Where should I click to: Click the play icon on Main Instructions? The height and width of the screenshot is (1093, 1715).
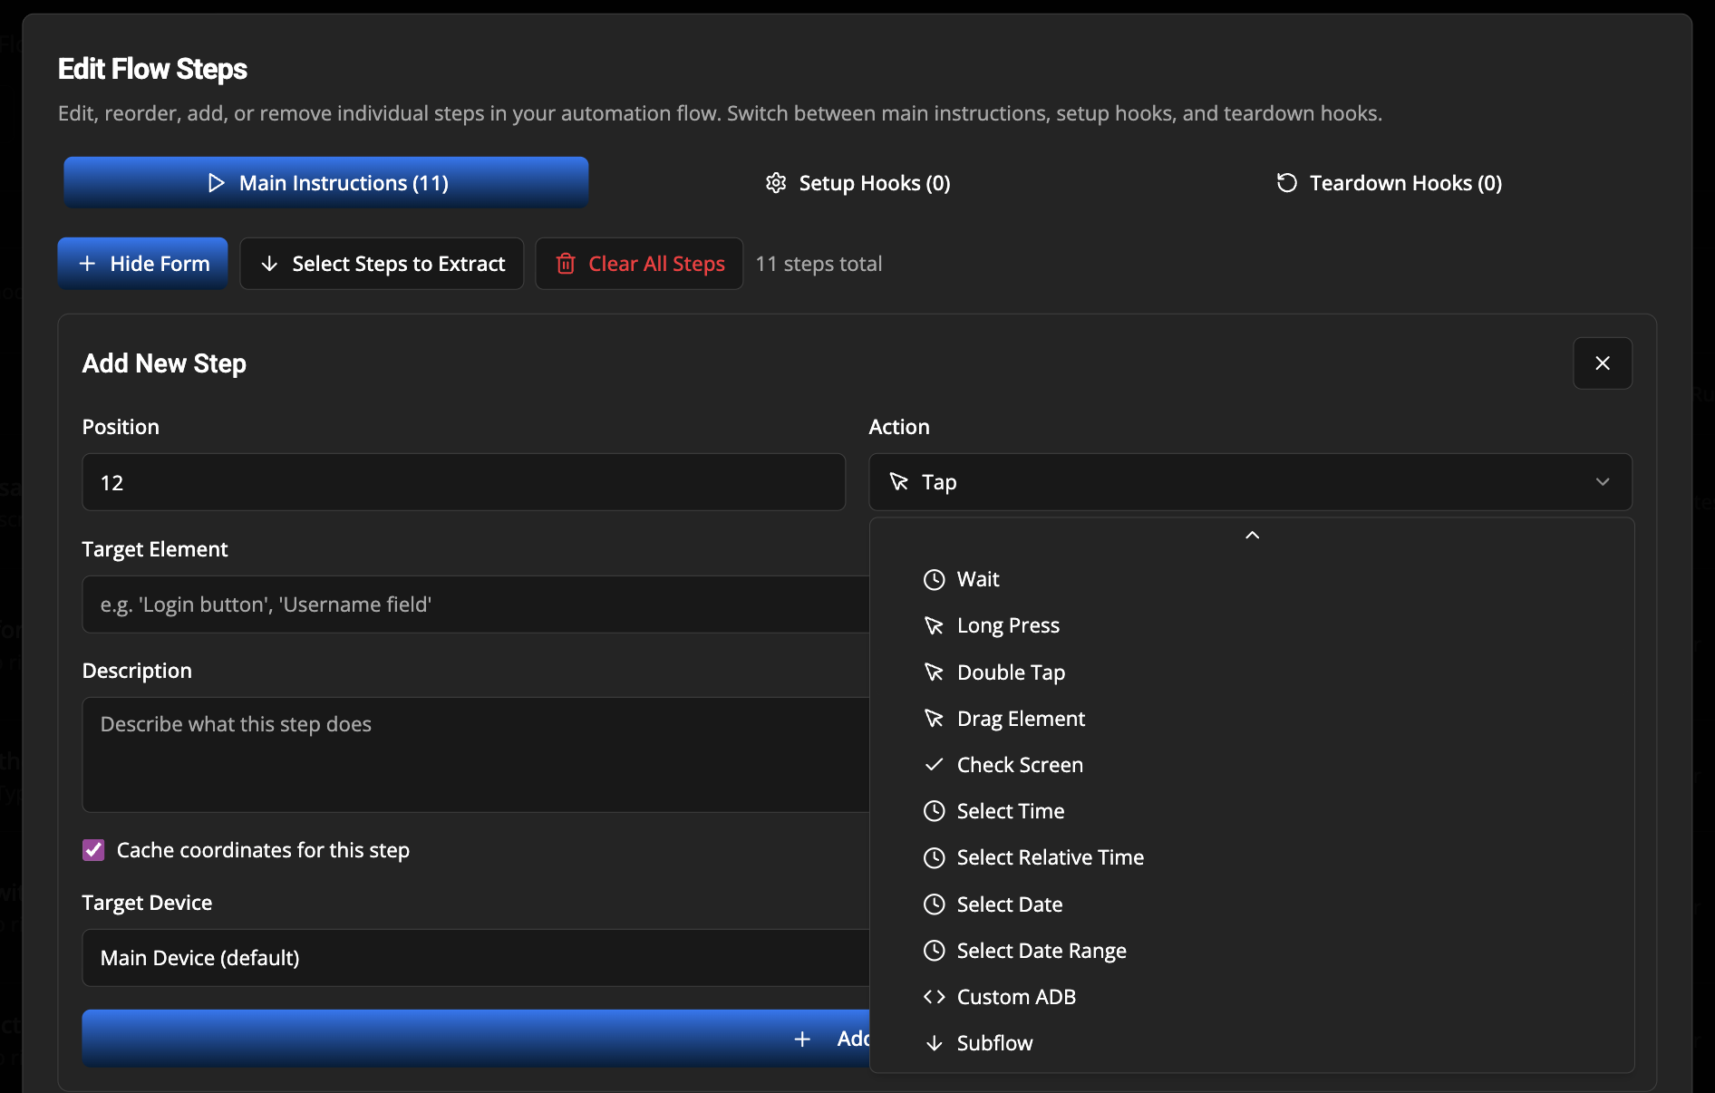coord(216,183)
